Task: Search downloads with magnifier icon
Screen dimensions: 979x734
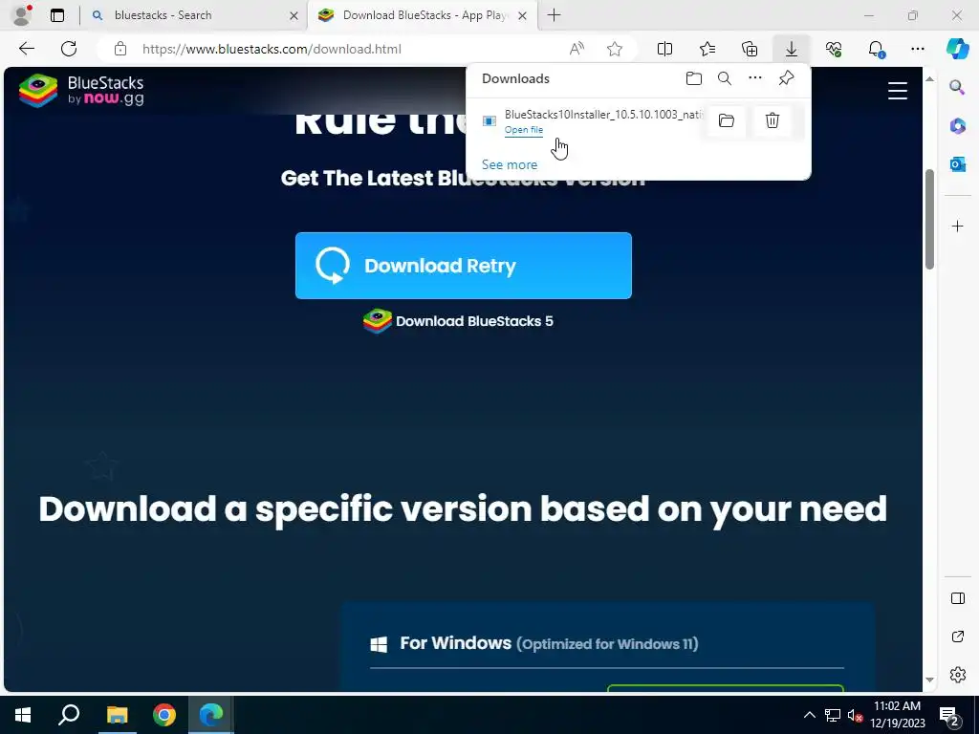Action: pyautogui.click(x=725, y=78)
